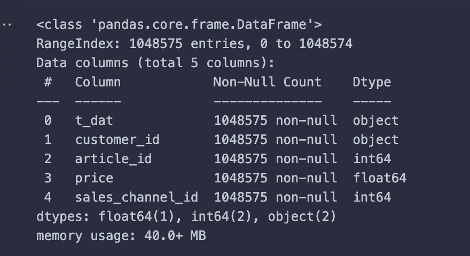Click the non-null count in price row
Screen dimensions: 470x256
(275, 178)
